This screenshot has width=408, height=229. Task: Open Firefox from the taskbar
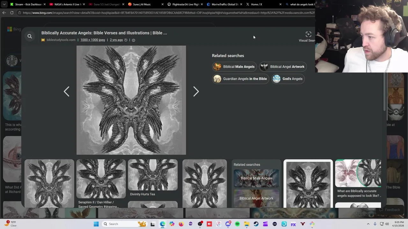(x=181, y=224)
